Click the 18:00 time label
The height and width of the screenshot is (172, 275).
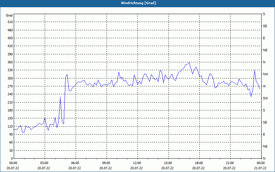[x=199, y=163]
